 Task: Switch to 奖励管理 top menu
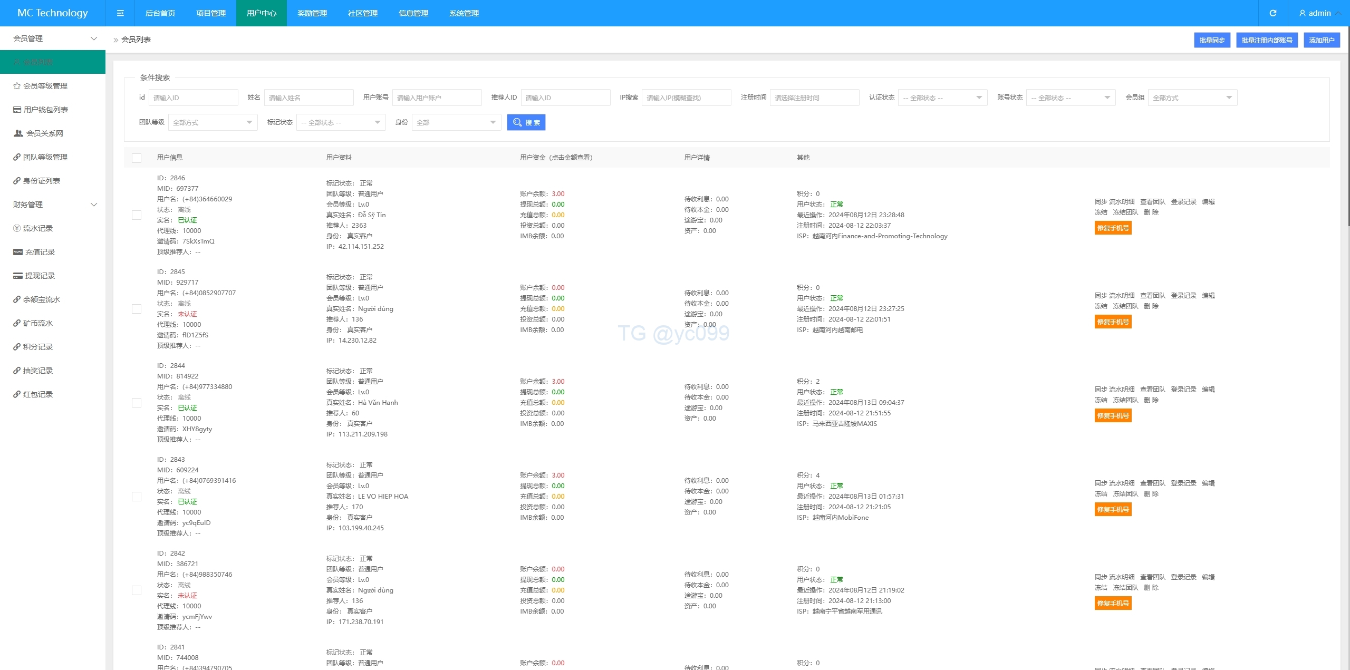coord(312,13)
